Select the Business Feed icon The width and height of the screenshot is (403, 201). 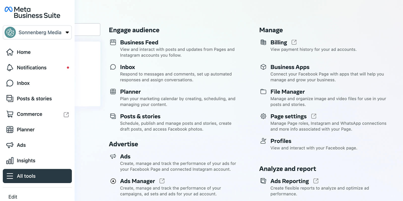click(113, 42)
